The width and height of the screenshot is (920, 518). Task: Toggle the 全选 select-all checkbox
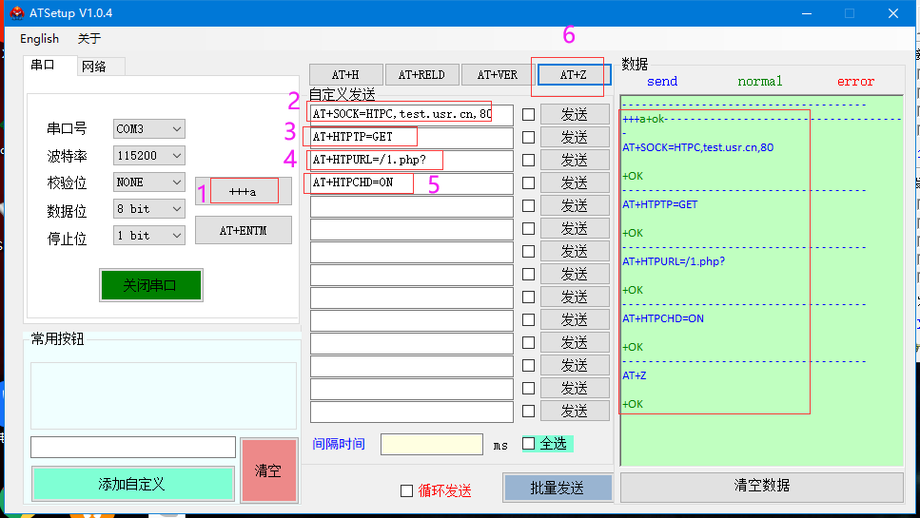529,443
